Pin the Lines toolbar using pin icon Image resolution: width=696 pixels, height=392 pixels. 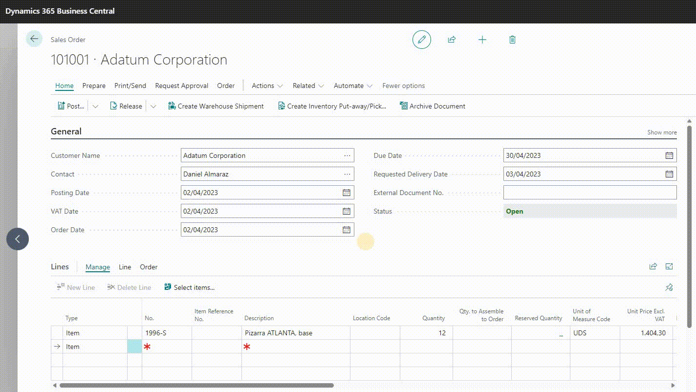coord(669,287)
